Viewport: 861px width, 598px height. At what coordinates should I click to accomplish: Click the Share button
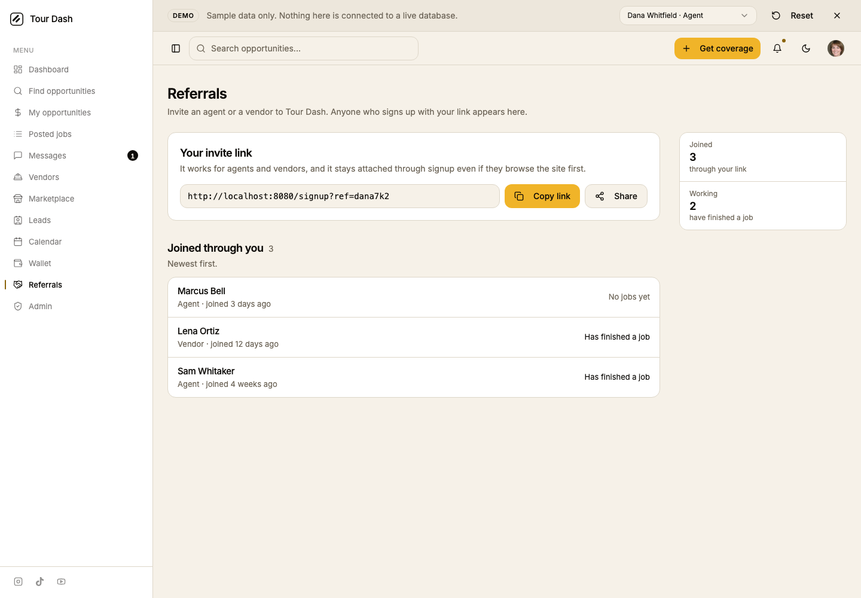tap(616, 196)
